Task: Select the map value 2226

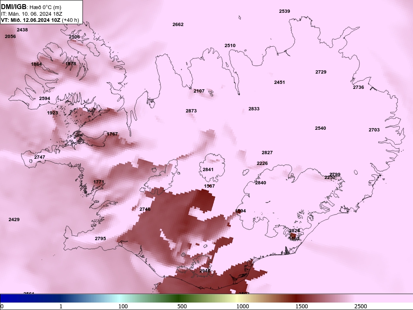Action: click(x=262, y=163)
